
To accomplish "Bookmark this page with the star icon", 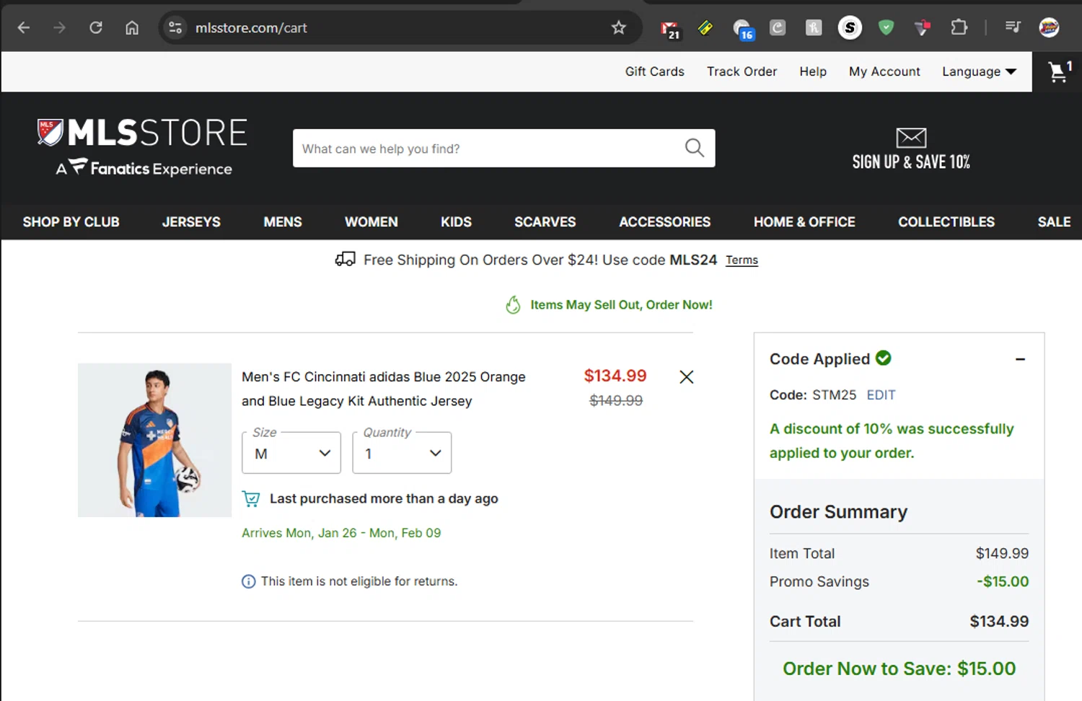I will click(619, 28).
